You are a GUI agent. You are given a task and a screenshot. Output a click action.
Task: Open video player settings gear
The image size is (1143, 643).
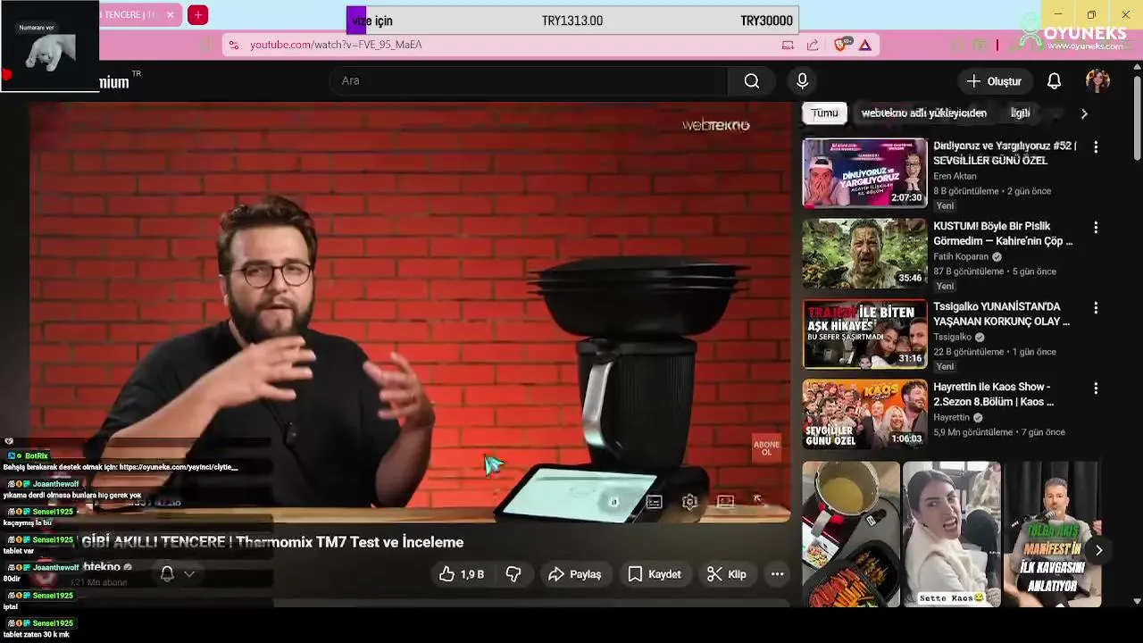pos(689,502)
